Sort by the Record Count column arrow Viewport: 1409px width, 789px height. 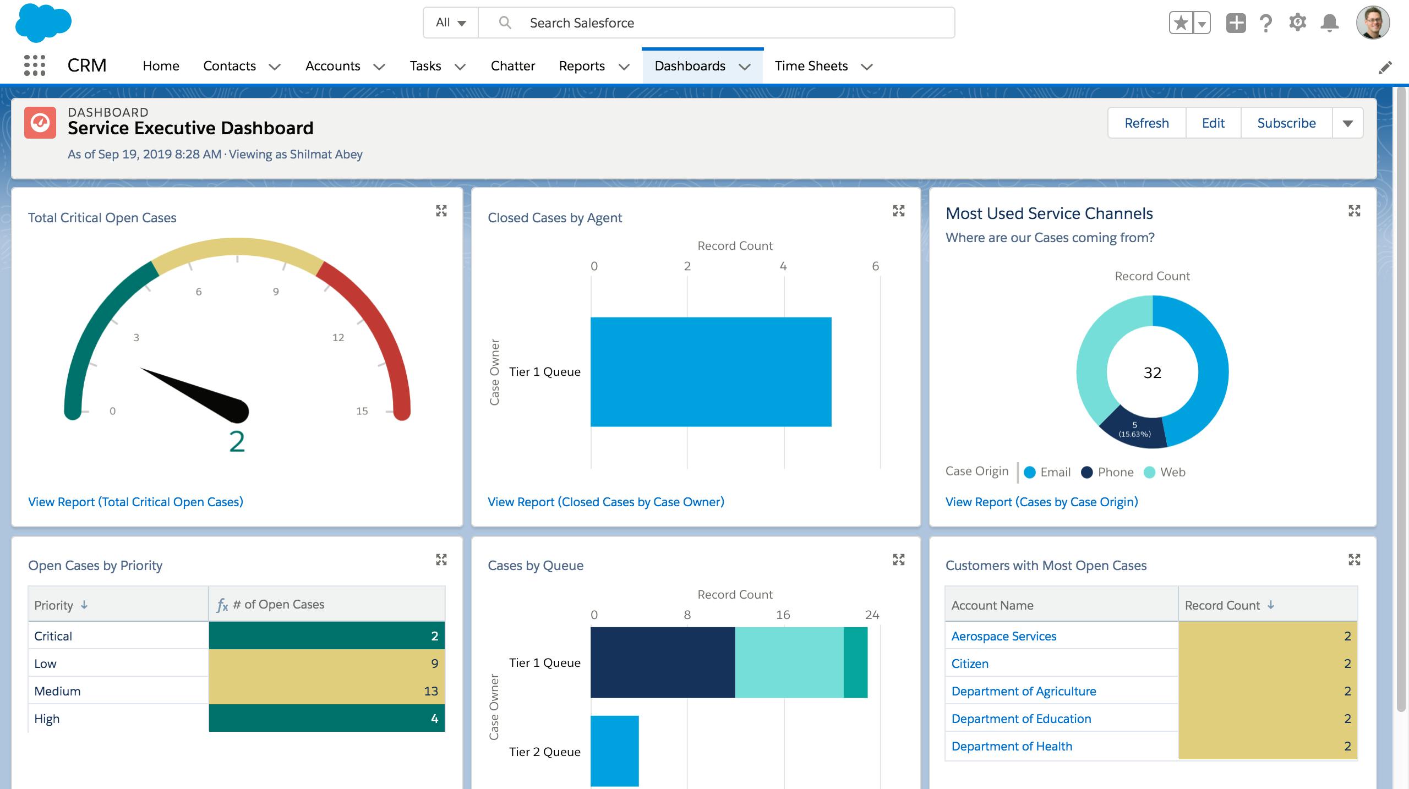[1271, 605]
